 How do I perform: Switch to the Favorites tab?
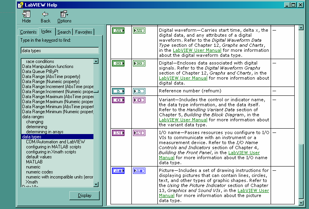click(x=84, y=32)
